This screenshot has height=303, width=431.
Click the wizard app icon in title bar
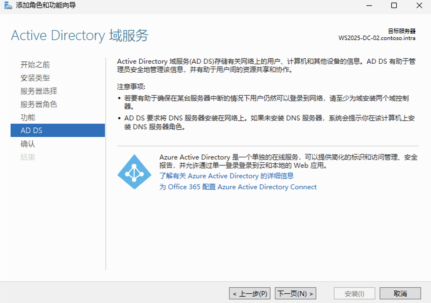click(x=8, y=5)
